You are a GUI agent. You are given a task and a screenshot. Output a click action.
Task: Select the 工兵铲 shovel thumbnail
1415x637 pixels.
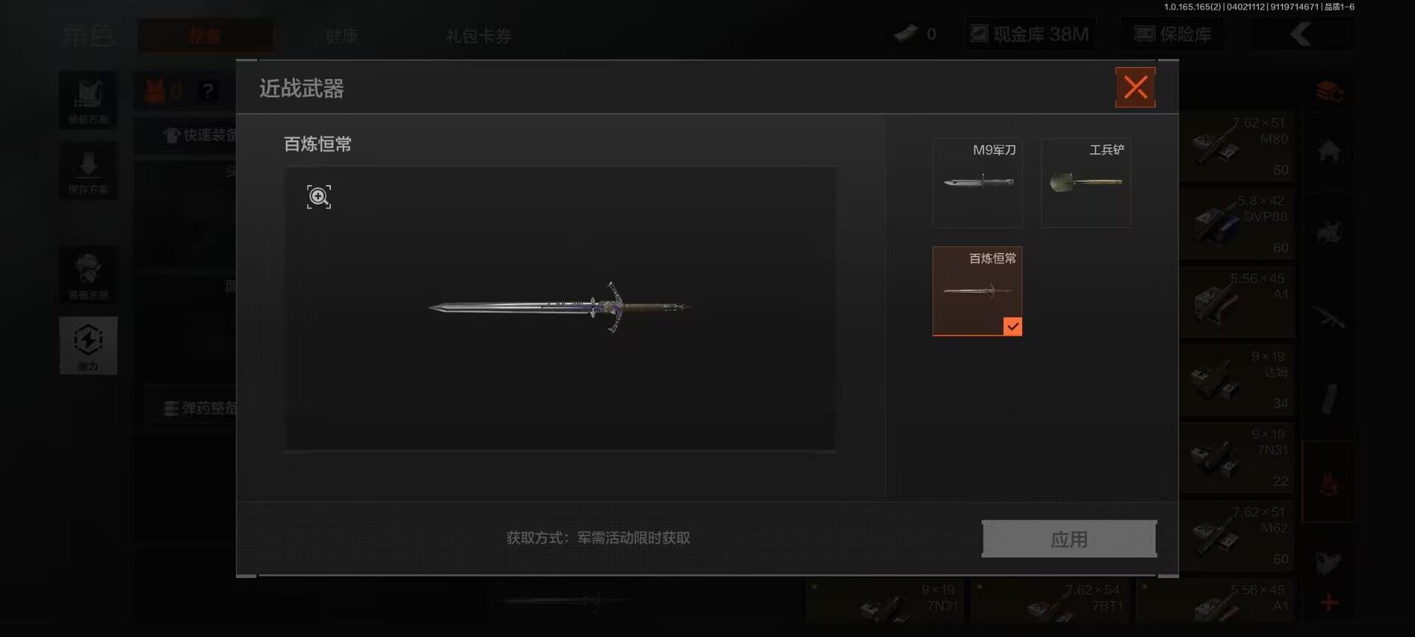click(1086, 182)
